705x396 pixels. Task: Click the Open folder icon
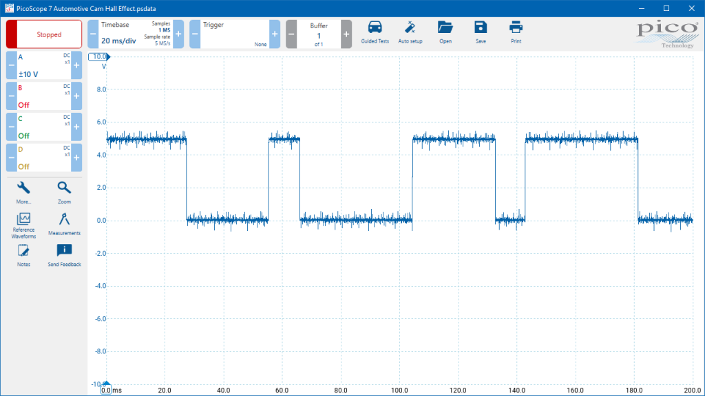click(x=445, y=33)
